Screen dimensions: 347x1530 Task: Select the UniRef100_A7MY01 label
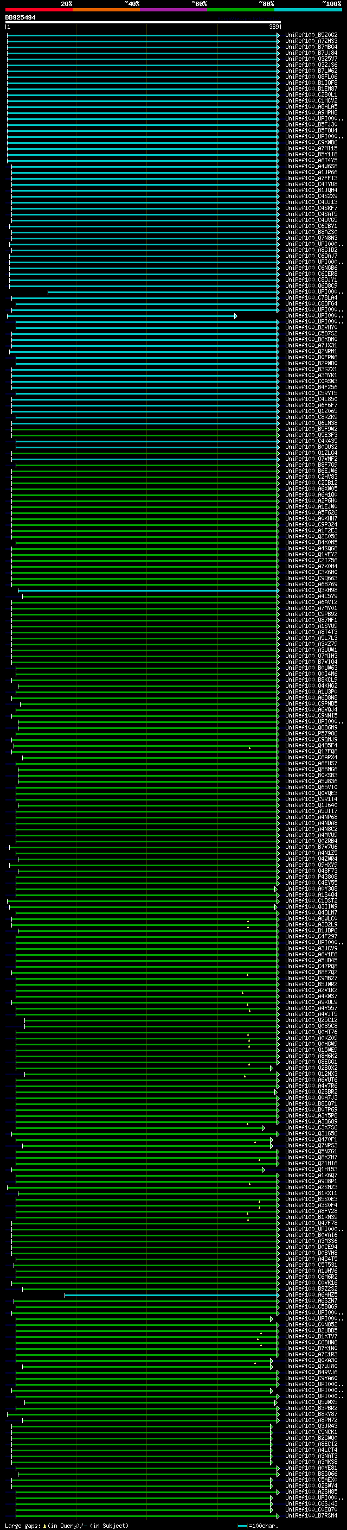tap(311, 608)
